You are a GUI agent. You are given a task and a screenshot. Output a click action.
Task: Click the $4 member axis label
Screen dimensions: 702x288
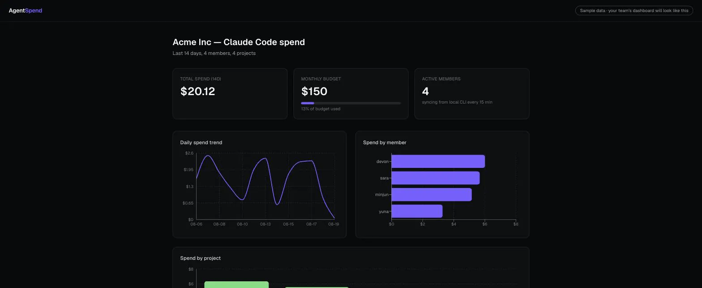point(454,224)
